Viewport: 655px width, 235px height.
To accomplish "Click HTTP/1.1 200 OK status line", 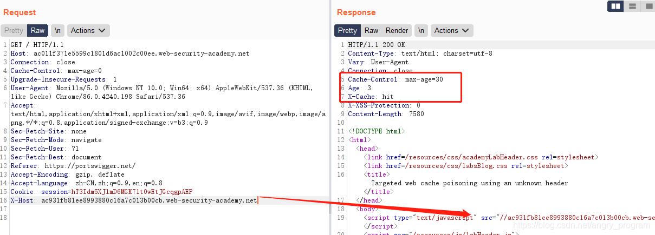I will [x=376, y=45].
